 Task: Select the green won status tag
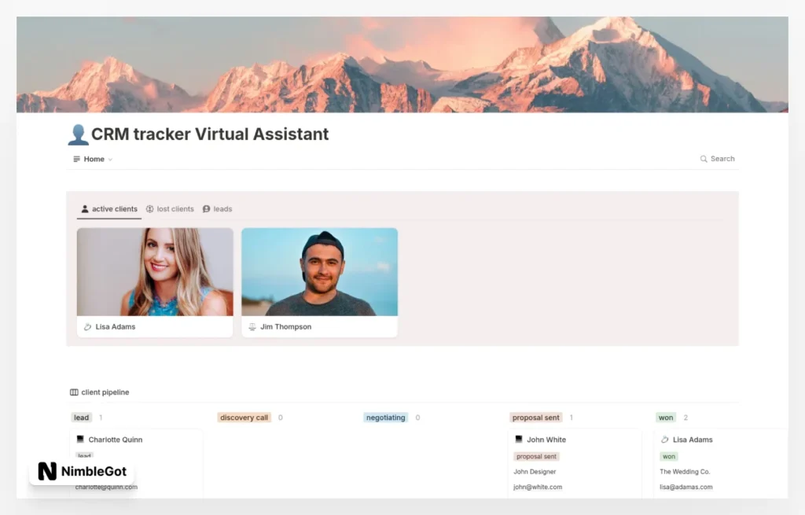point(668,456)
